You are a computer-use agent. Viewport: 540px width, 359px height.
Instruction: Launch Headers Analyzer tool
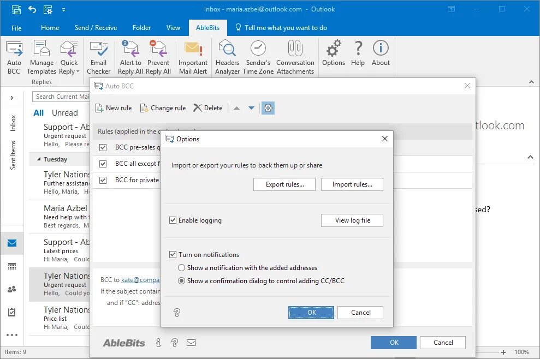(x=227, y=57)
